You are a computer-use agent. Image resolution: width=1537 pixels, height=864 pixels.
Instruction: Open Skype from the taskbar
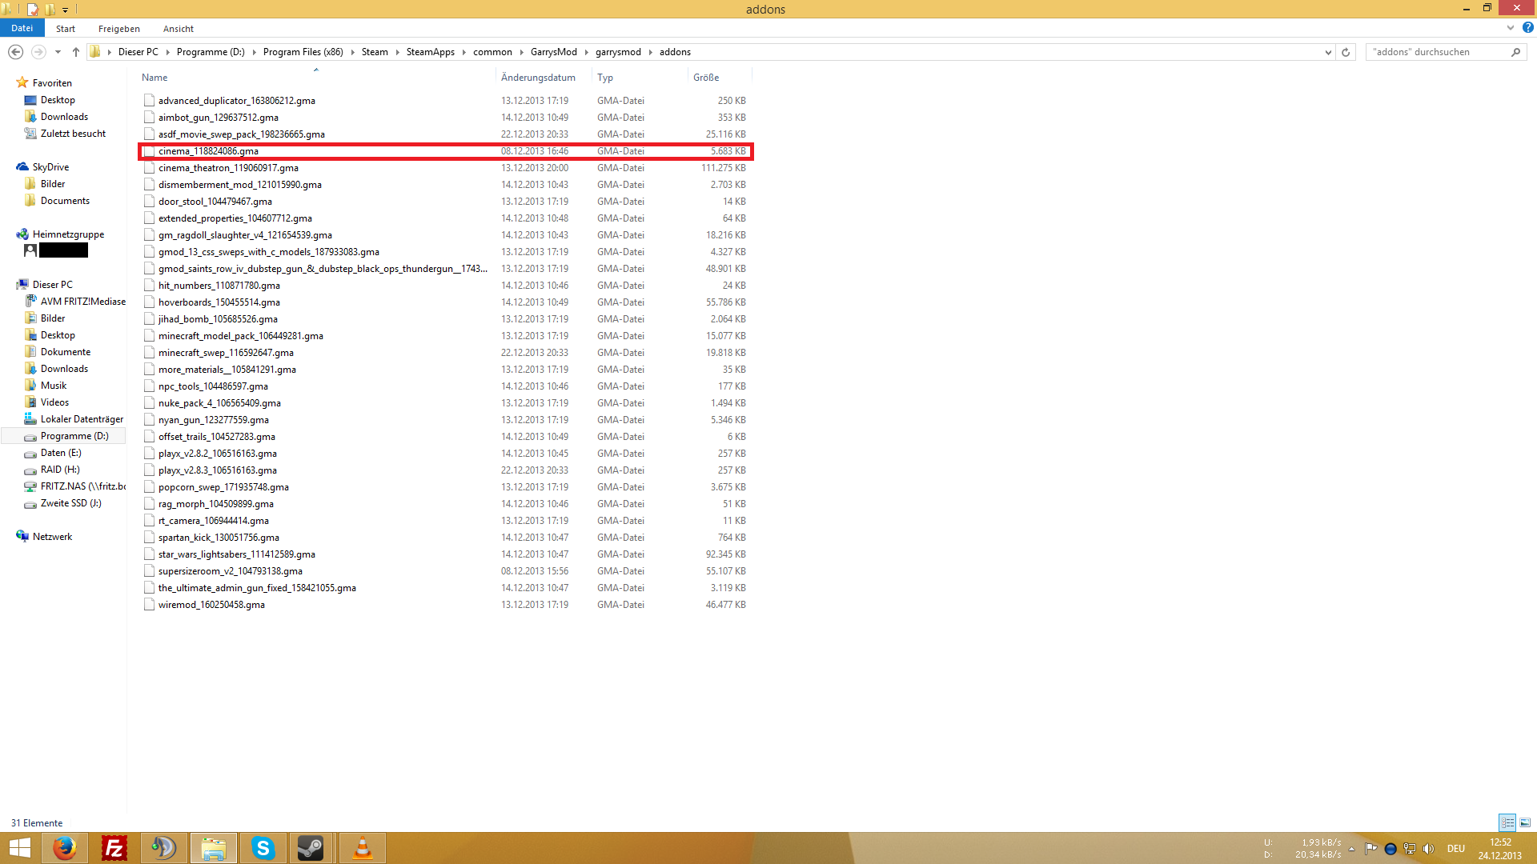click(x=263, y=848)
